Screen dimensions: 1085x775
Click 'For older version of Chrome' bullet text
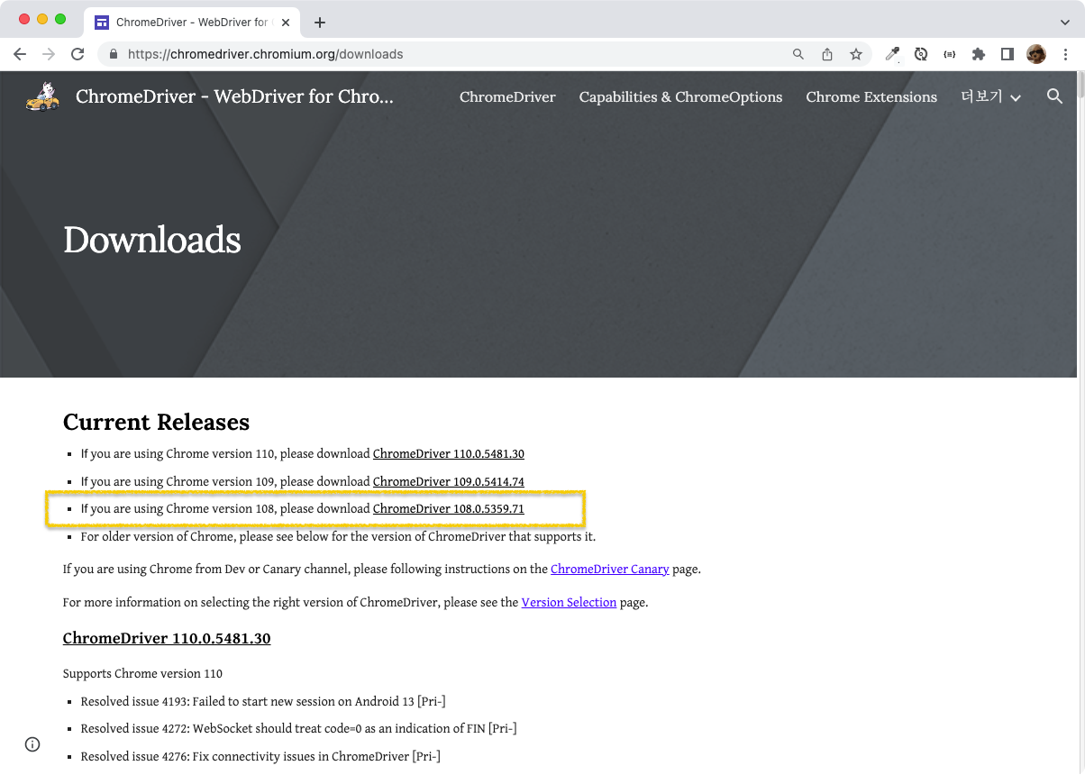coord(338,537)
